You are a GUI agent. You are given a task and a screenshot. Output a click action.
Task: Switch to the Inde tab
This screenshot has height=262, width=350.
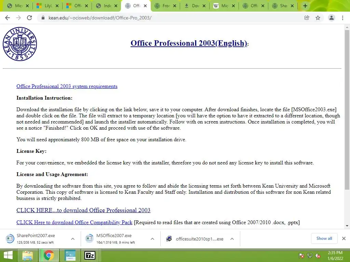(x=107, y=6)
